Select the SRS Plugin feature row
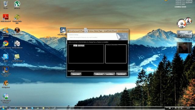Viewport: 195px width, 110px height. (81, 46)
